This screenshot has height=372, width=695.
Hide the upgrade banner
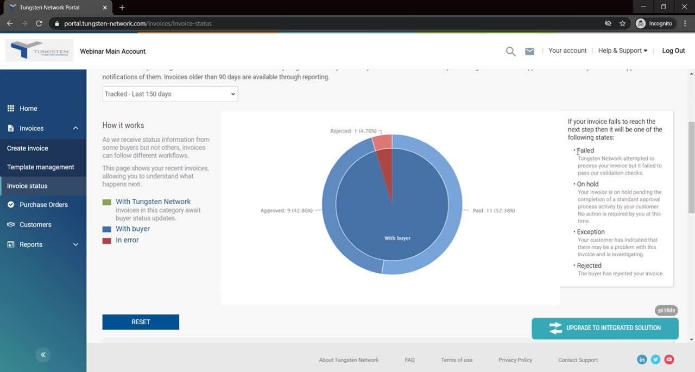pyautogui.click(x=666, y=311)
